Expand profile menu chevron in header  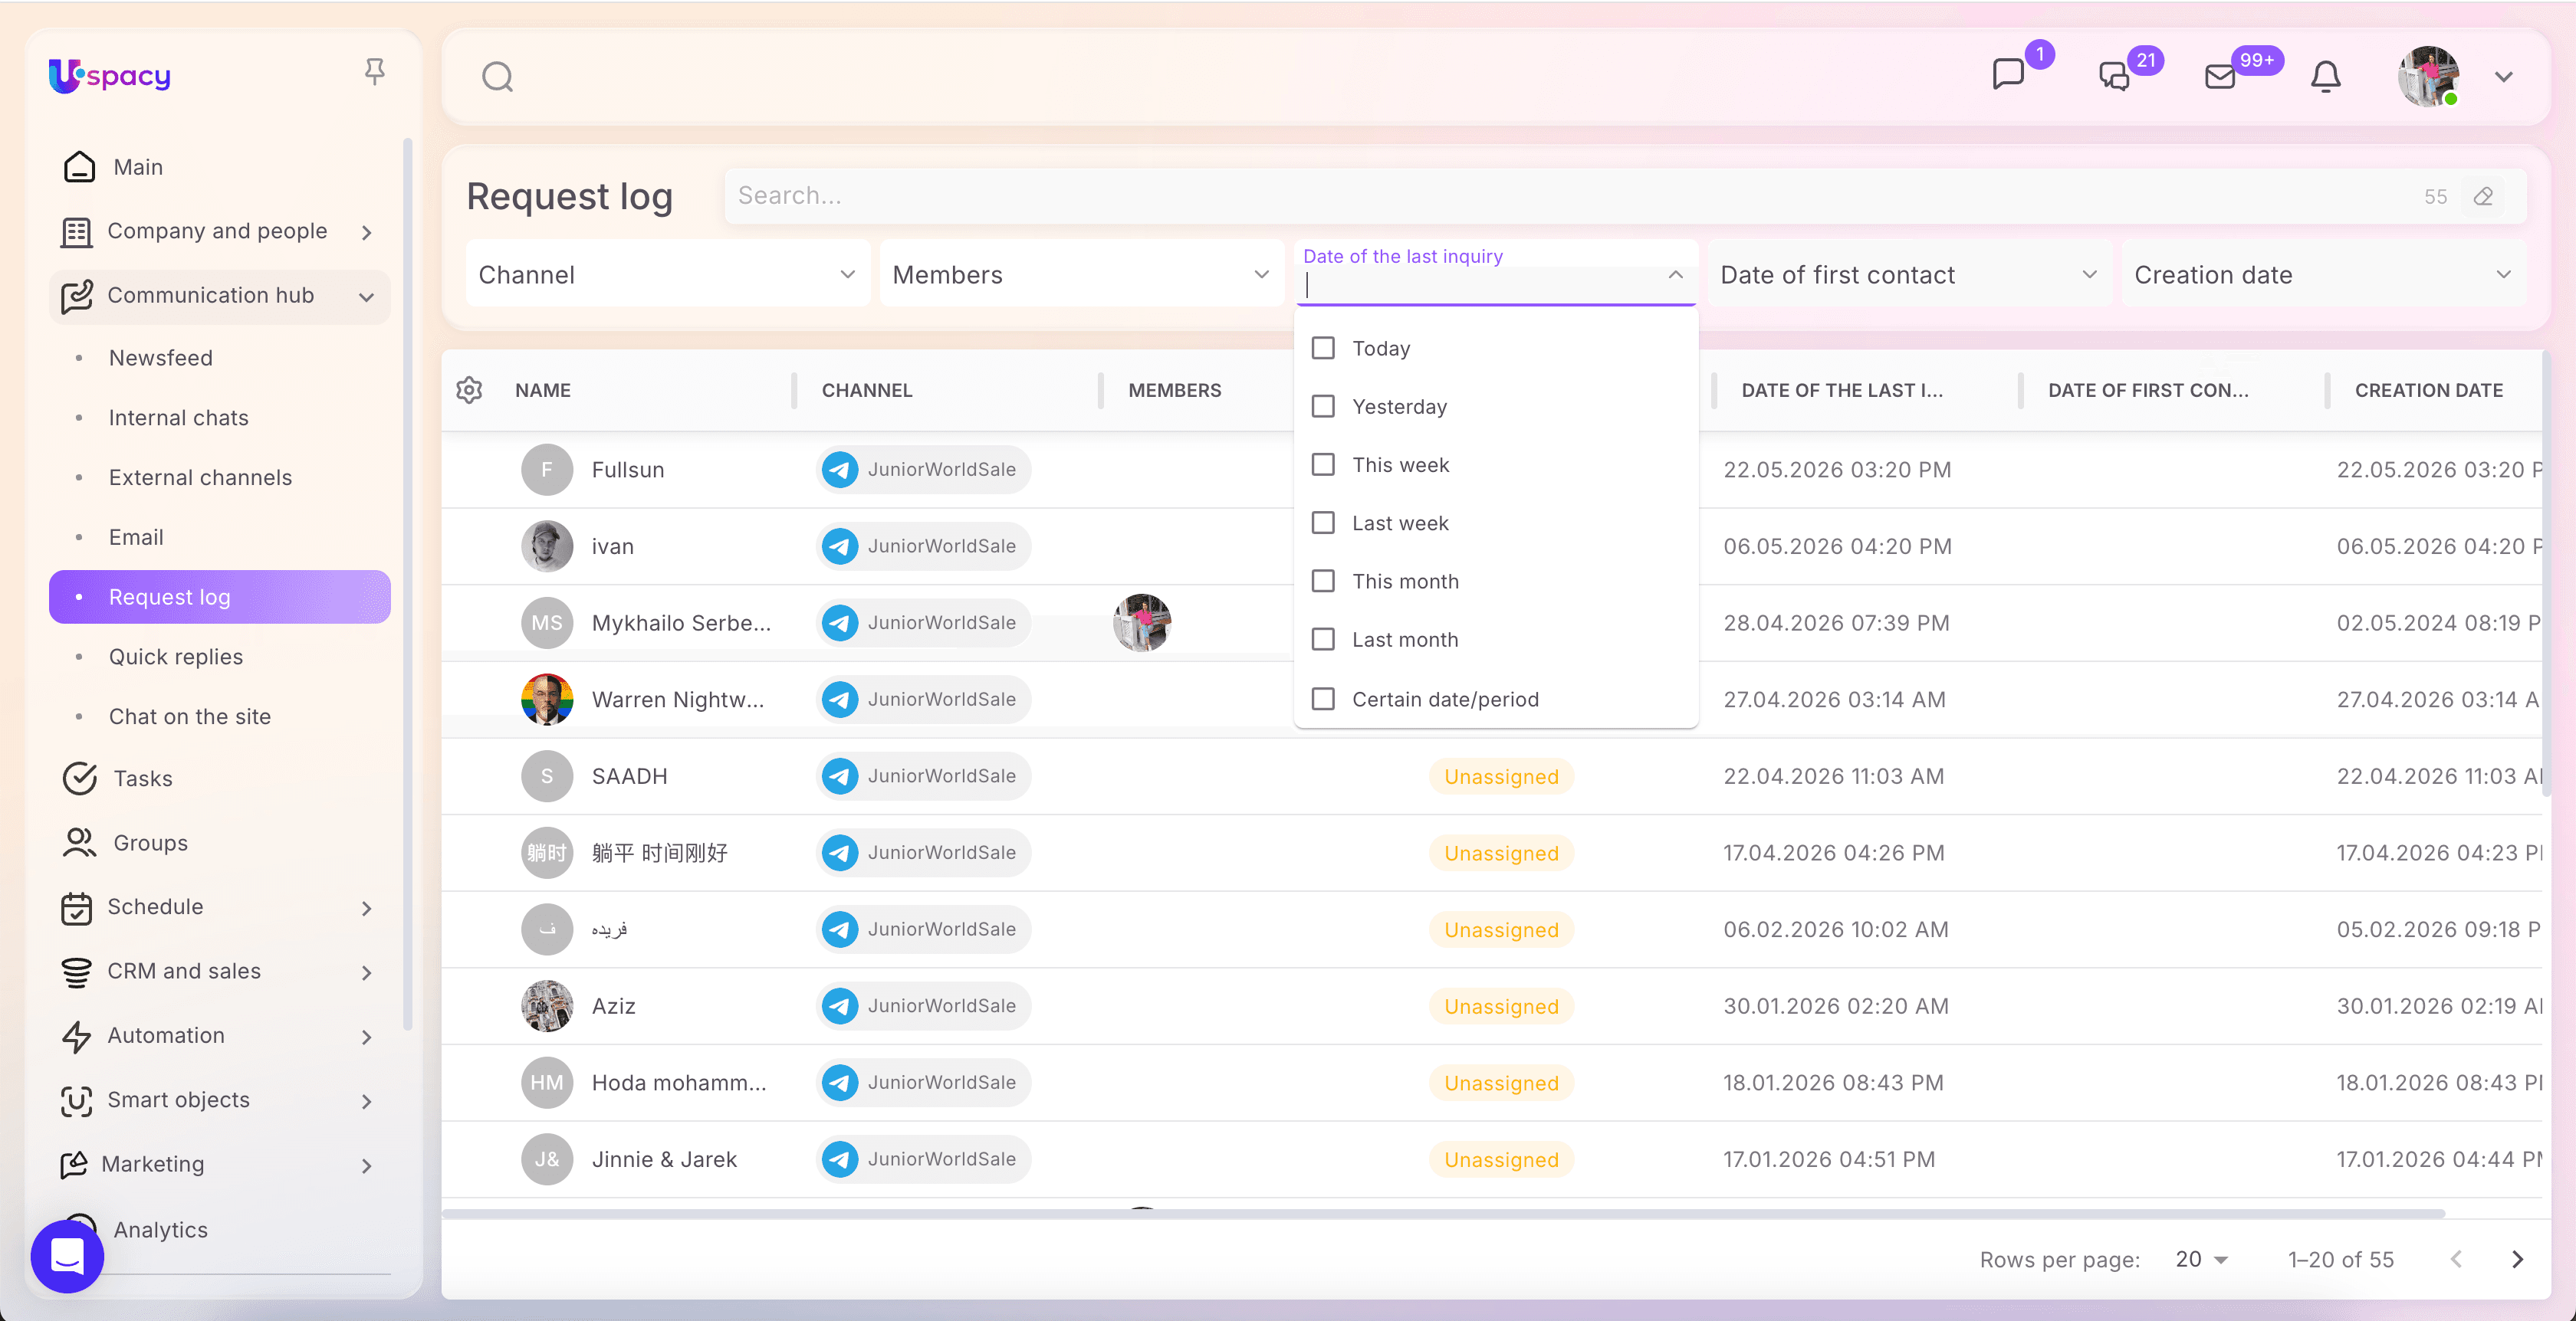[x=2504, y=77]
